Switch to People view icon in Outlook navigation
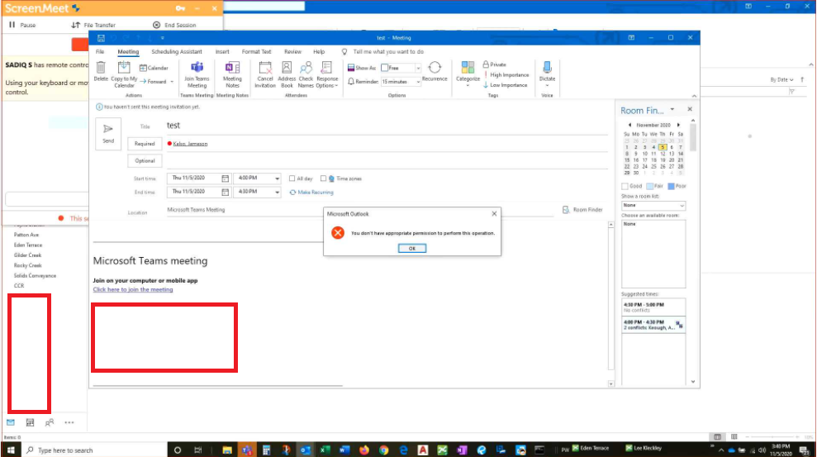 (x=50, y=422)
